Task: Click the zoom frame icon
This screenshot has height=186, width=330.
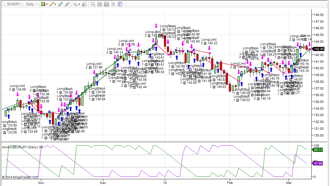Action: click(84, 4)
